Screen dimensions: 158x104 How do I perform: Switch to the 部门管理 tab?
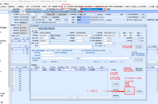(x=107, y=9)
